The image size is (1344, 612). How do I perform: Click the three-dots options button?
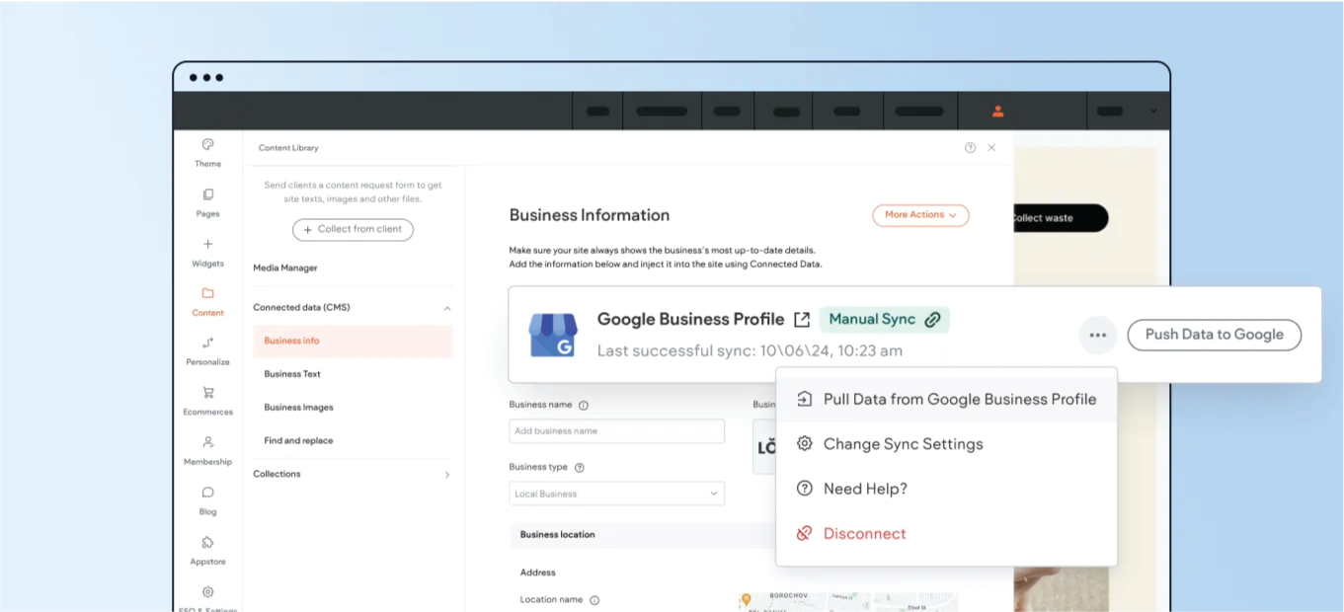click(x=1097, y=335)
